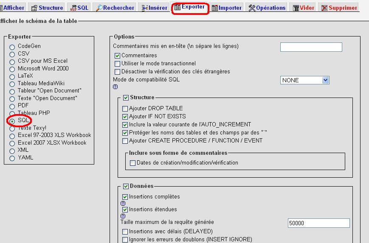Viewport: 369px width, 243px height.
Task: Click the header comments text field
Action: click(311, 47)
